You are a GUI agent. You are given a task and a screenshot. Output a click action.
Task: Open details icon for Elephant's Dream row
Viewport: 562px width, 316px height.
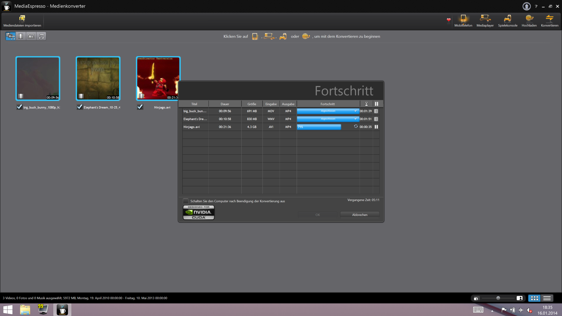[376, 119]
